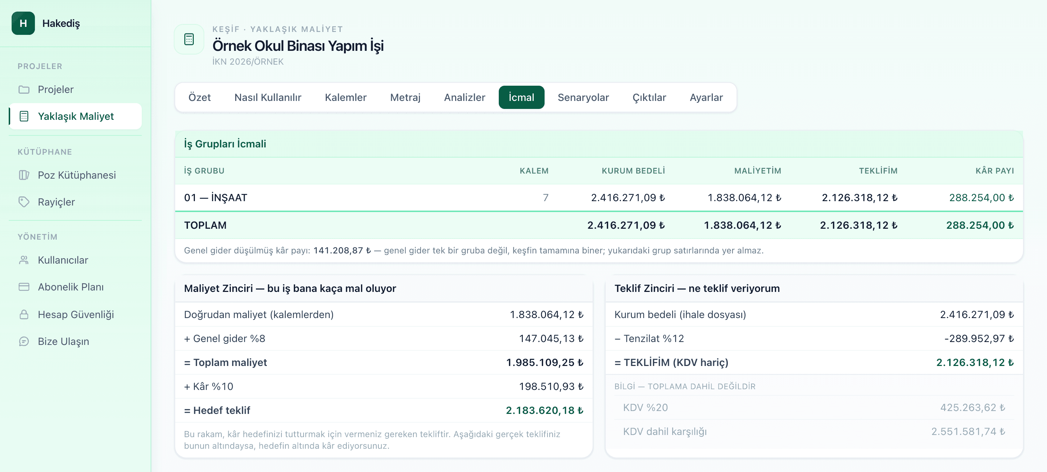Click the TEKLİFİM (KDV hariç) row
This screenshot has height=472, width=1047.
(x=814, y=362)
